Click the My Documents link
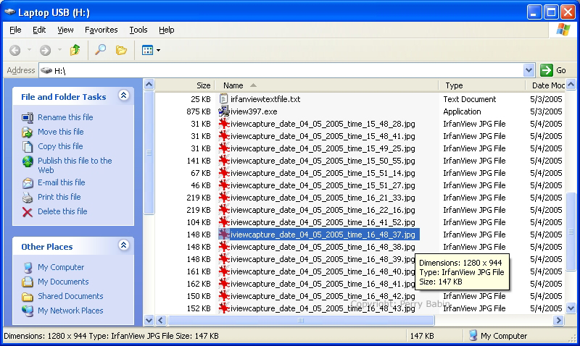This screenshot has width=580, height=346. click(x=63, y=282)
